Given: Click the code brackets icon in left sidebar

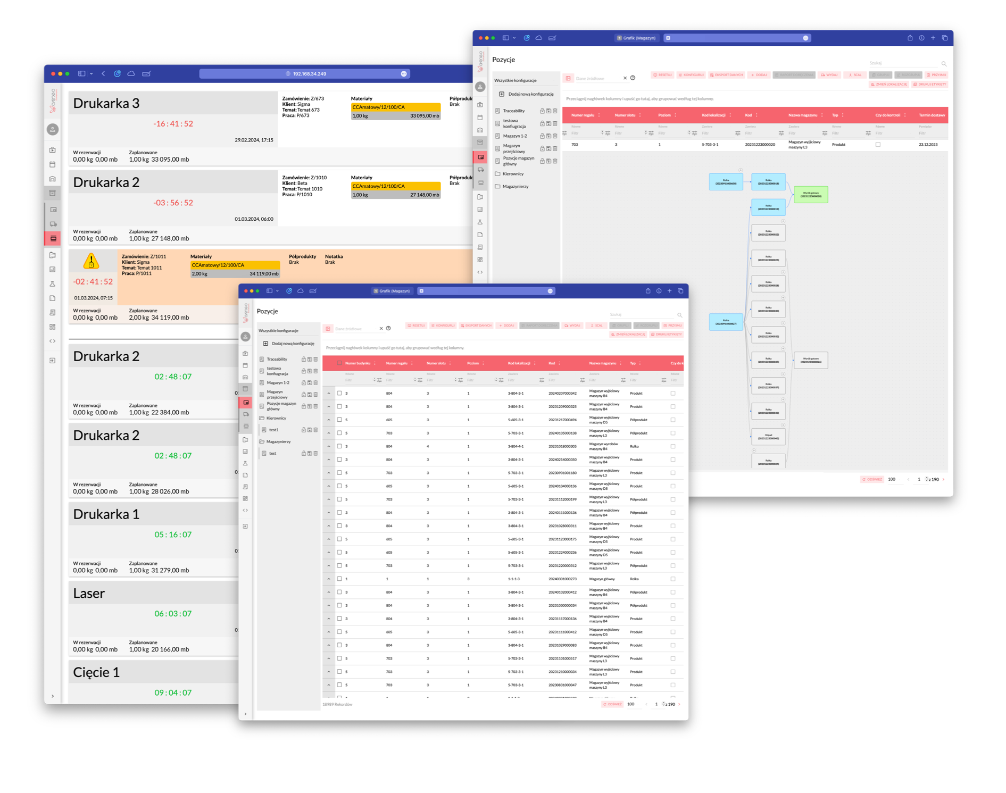Looking at the screenshot, I should 53,341.
